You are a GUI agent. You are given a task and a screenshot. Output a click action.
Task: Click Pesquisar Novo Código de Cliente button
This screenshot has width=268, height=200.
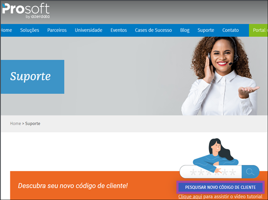[x=220, y=187]
